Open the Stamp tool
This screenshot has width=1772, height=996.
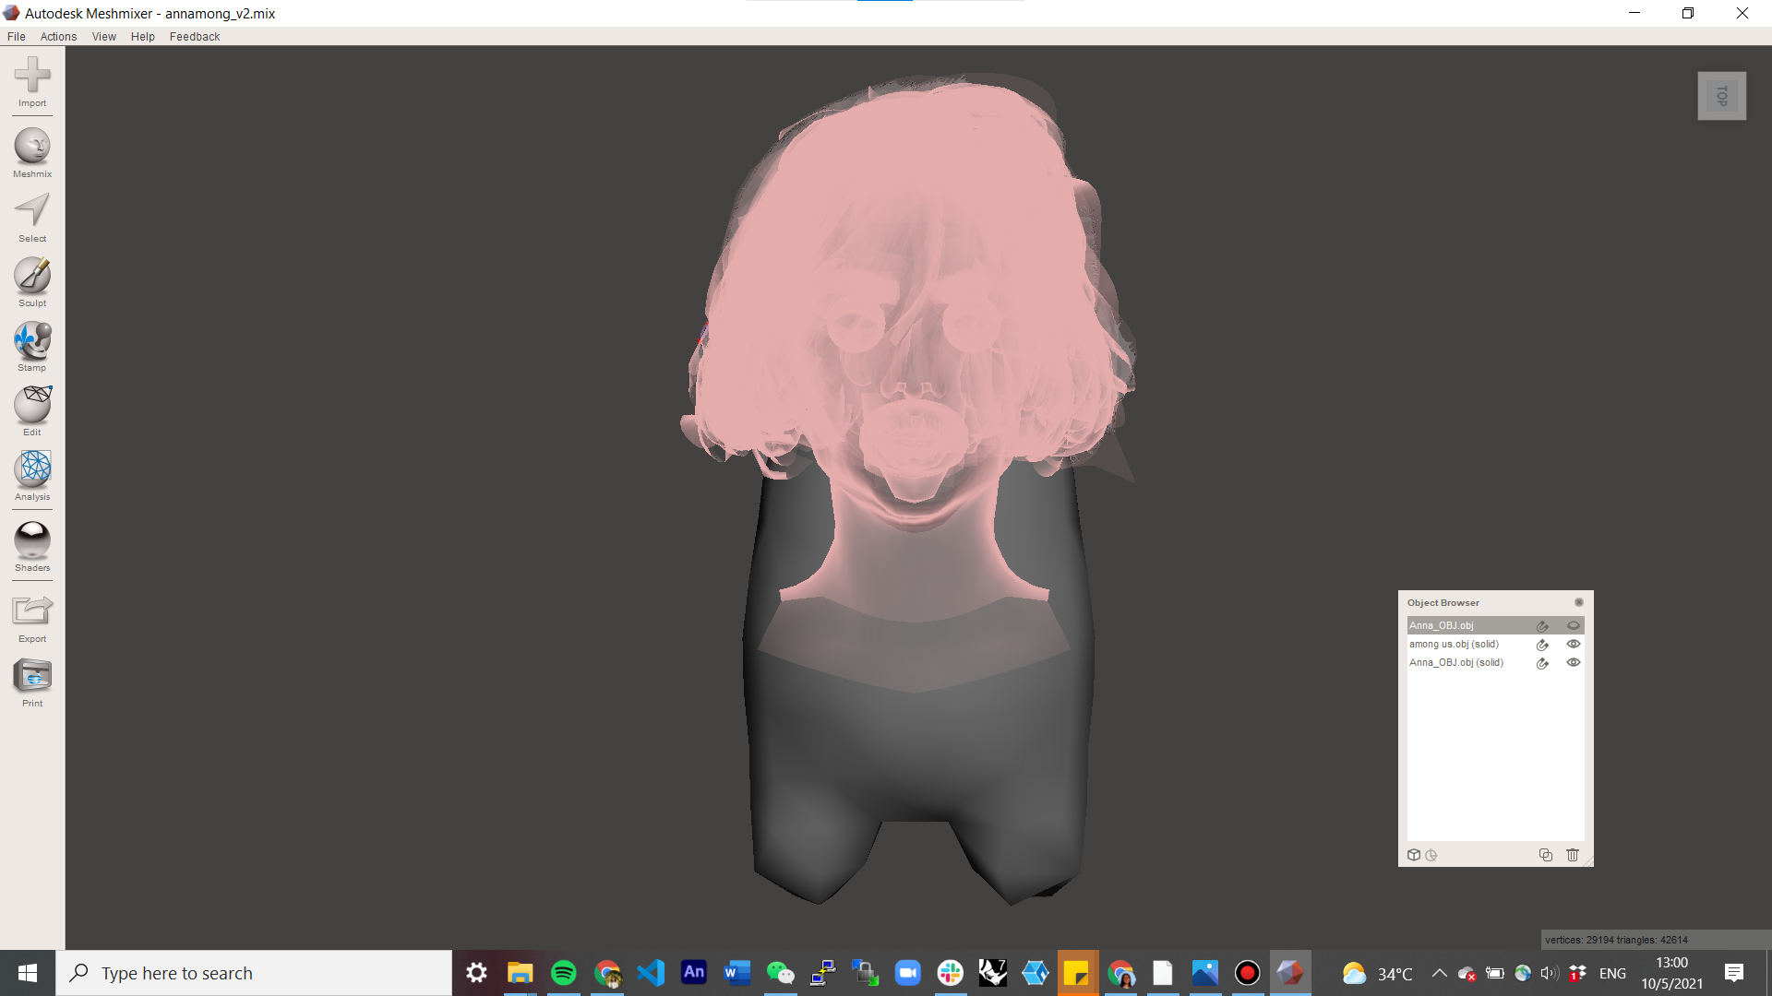(32, 347)
